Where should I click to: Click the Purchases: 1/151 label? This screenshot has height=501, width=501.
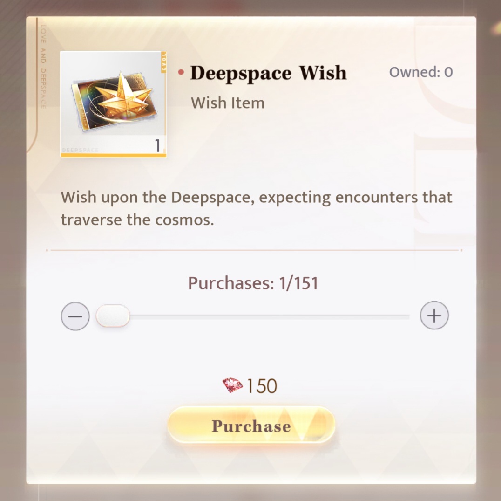point(253,283)
